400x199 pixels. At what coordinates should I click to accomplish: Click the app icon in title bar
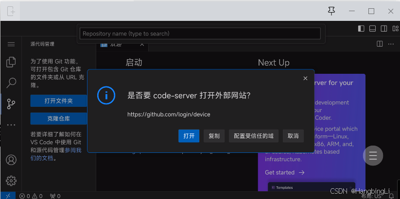(x=11, y=11)
